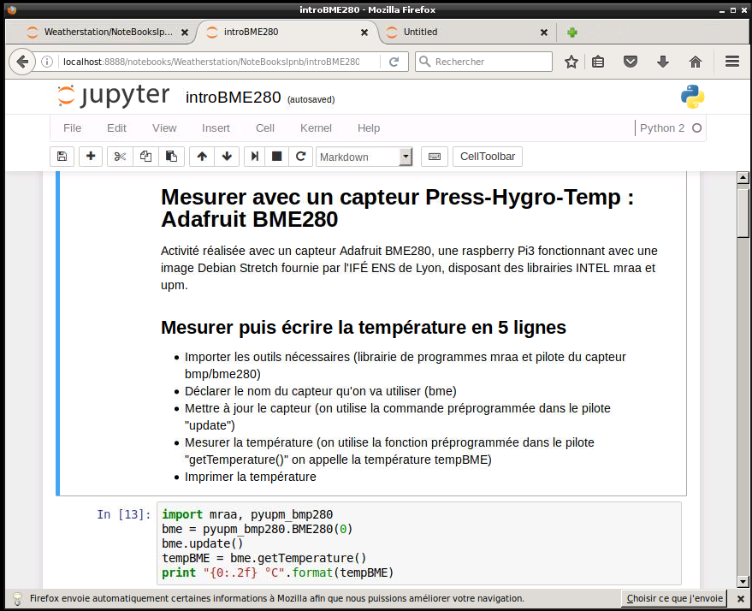Open the Kernel menu
Screen dimensions: 752x611
315,128
